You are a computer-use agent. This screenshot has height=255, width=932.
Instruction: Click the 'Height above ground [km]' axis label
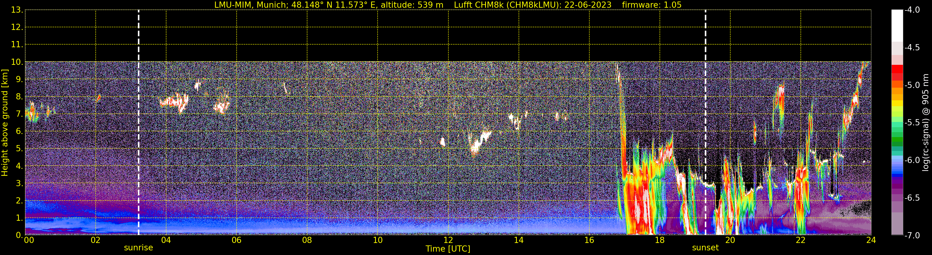5,123
